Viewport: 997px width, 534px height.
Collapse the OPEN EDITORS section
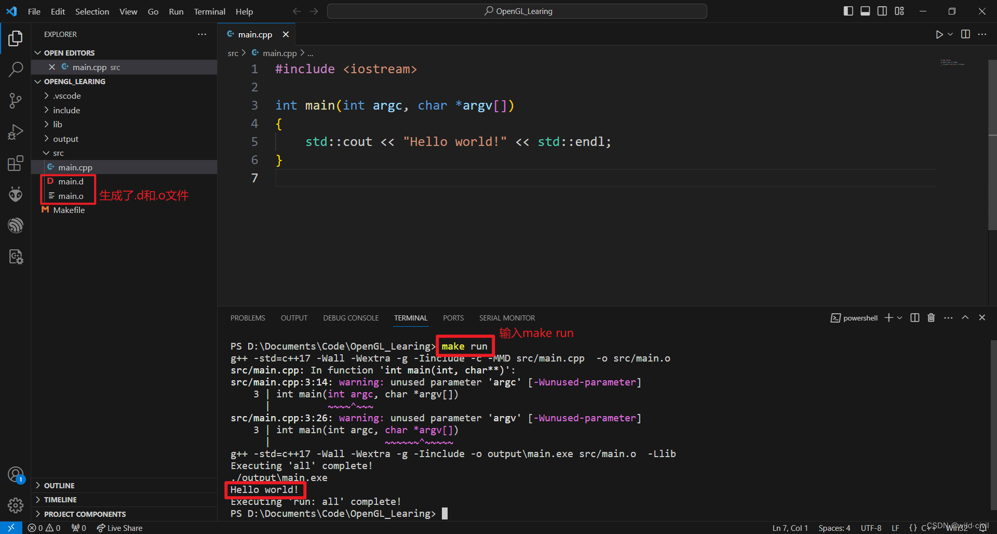(x=37, y=52)
